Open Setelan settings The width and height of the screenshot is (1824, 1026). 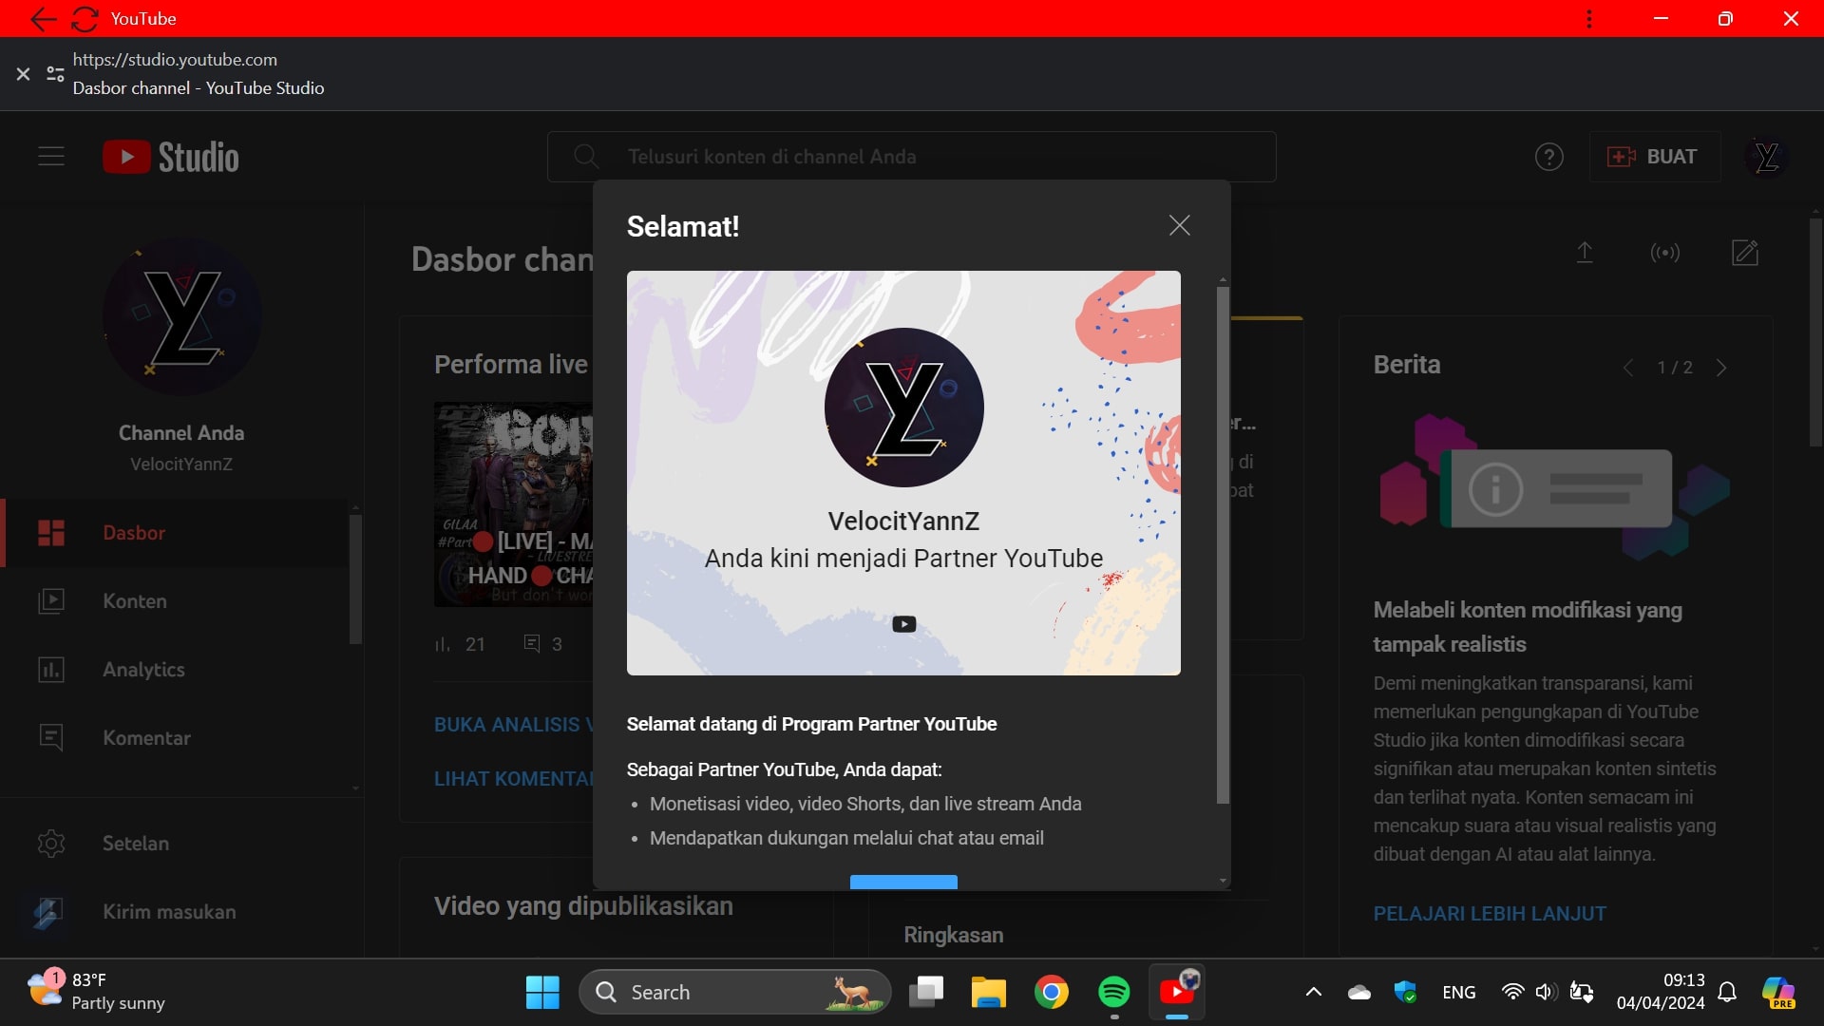click(x=135, y=844)
